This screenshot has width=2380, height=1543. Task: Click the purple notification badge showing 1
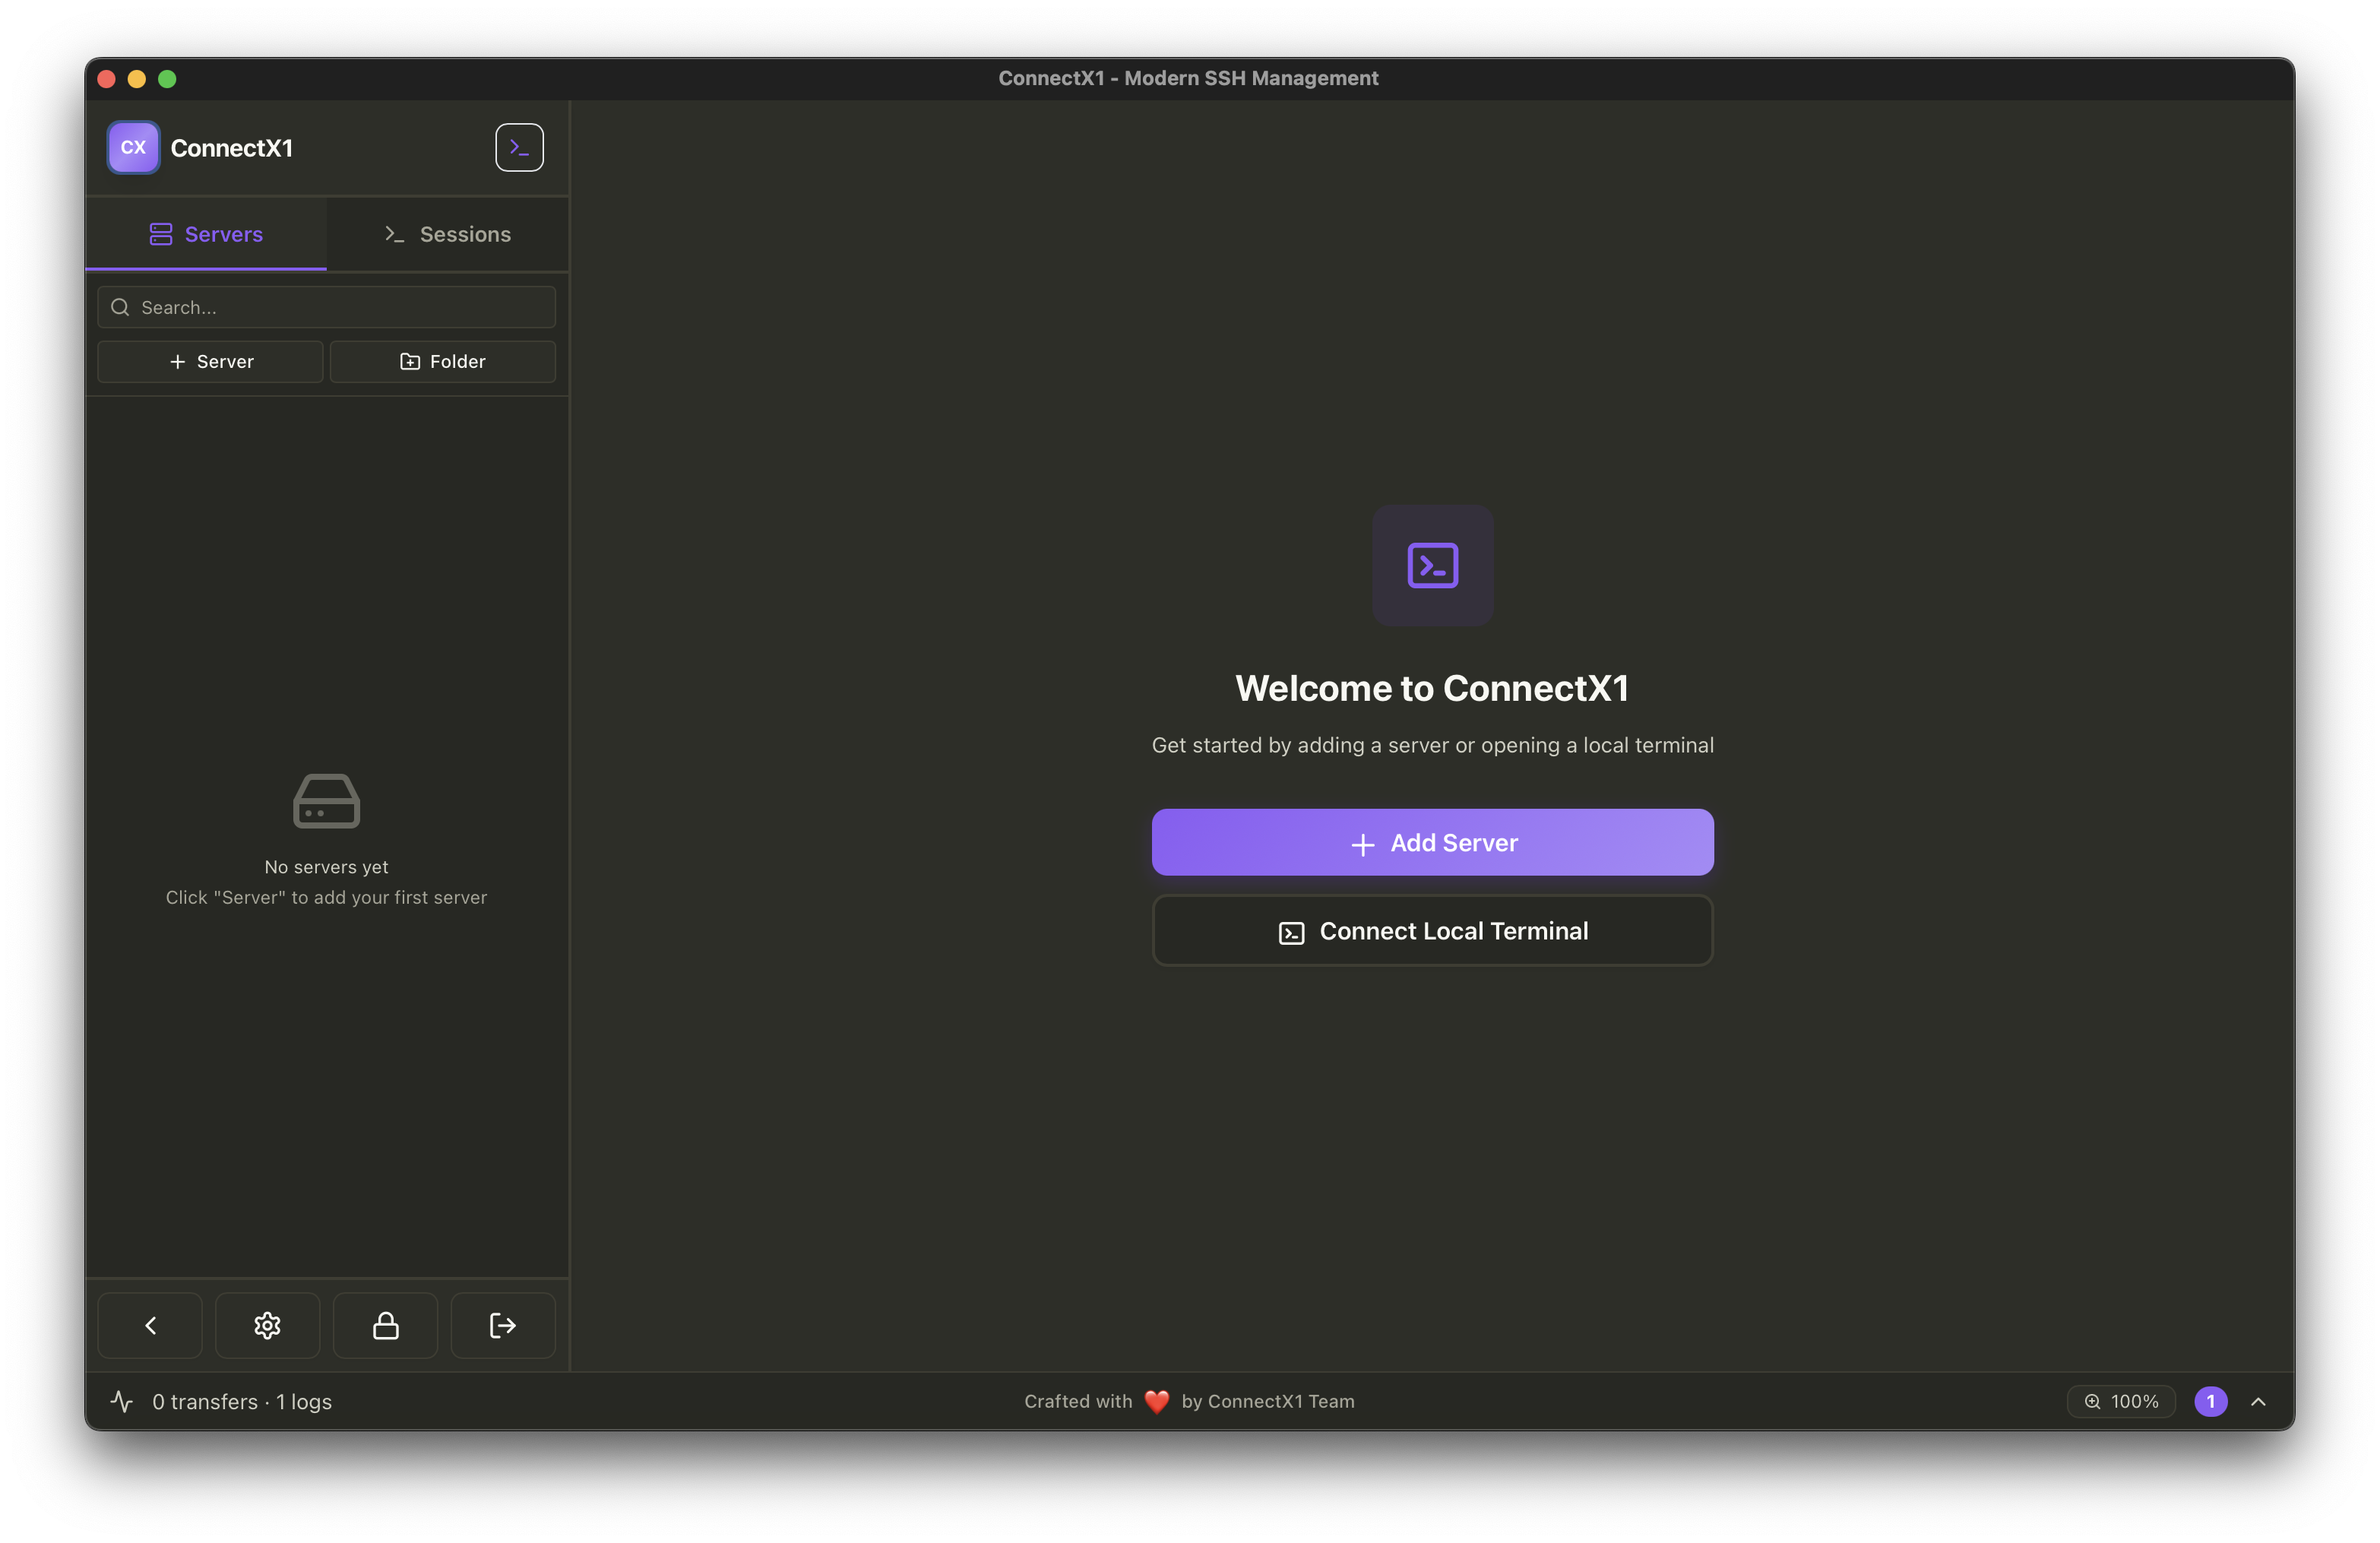coord(2211,1401)
